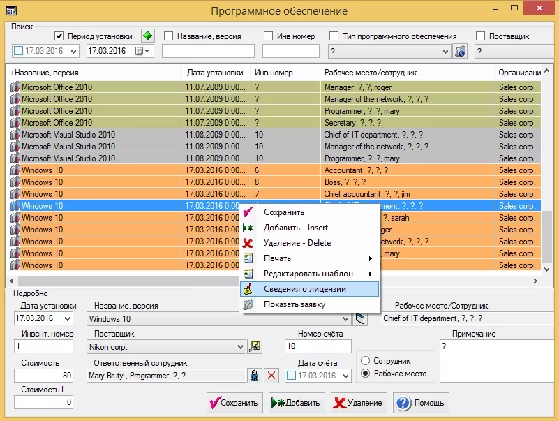
Task: Open software type browser icon beside the type dropdown
Action: pos(460,51)
